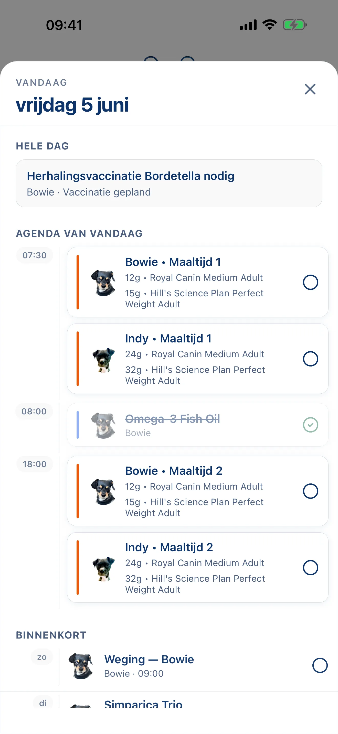
Task: Mark Bowie Maaltijd 2 as done
Action: point(310,491)
